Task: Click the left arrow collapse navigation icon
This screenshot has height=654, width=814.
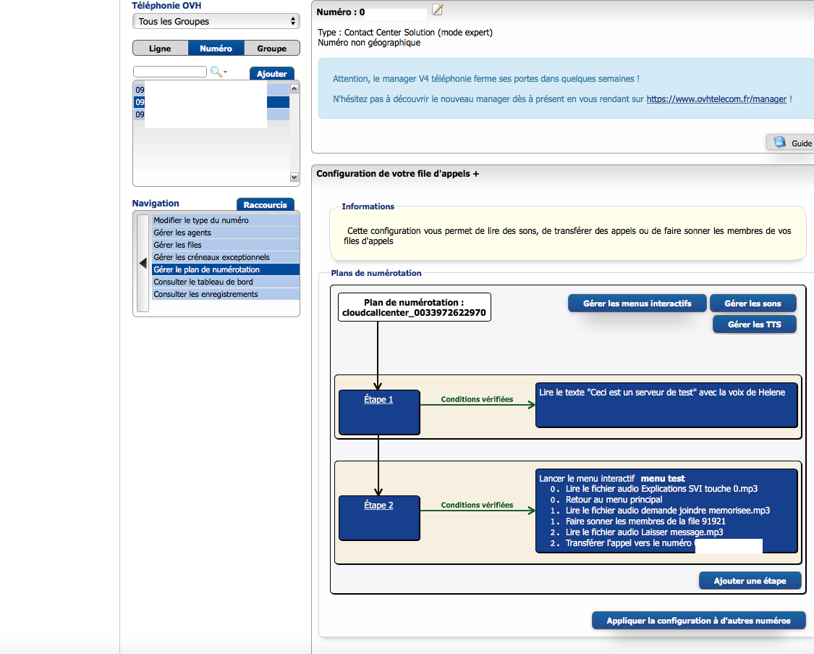Action: click(143, 263)
